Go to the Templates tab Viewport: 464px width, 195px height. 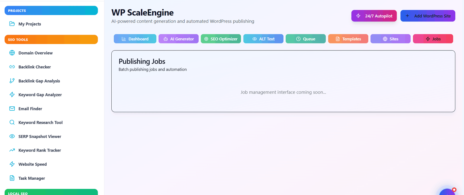point(348,39)
